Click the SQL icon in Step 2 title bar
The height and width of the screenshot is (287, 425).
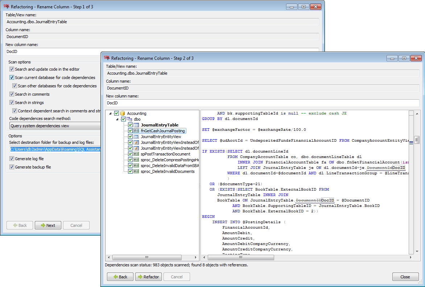107,58
